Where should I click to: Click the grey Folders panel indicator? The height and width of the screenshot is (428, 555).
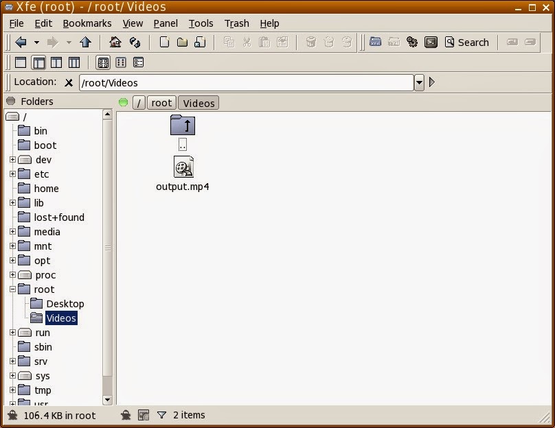(10, 101)
